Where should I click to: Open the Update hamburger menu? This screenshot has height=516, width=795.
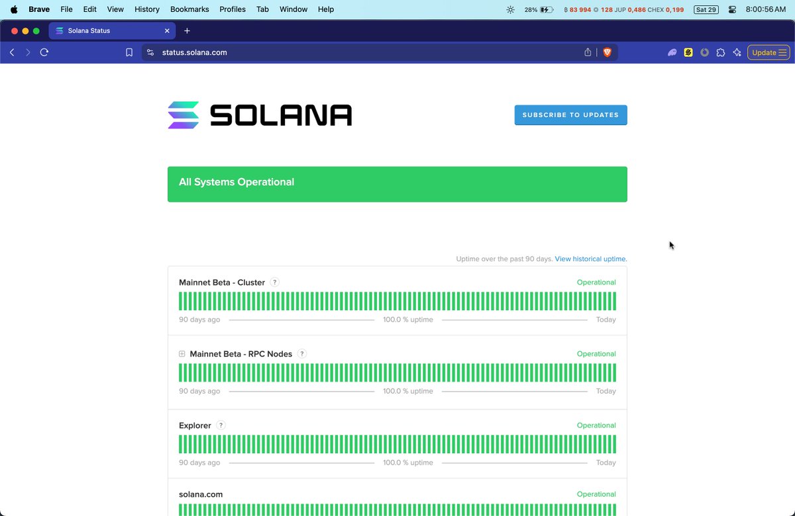point(768,52)
